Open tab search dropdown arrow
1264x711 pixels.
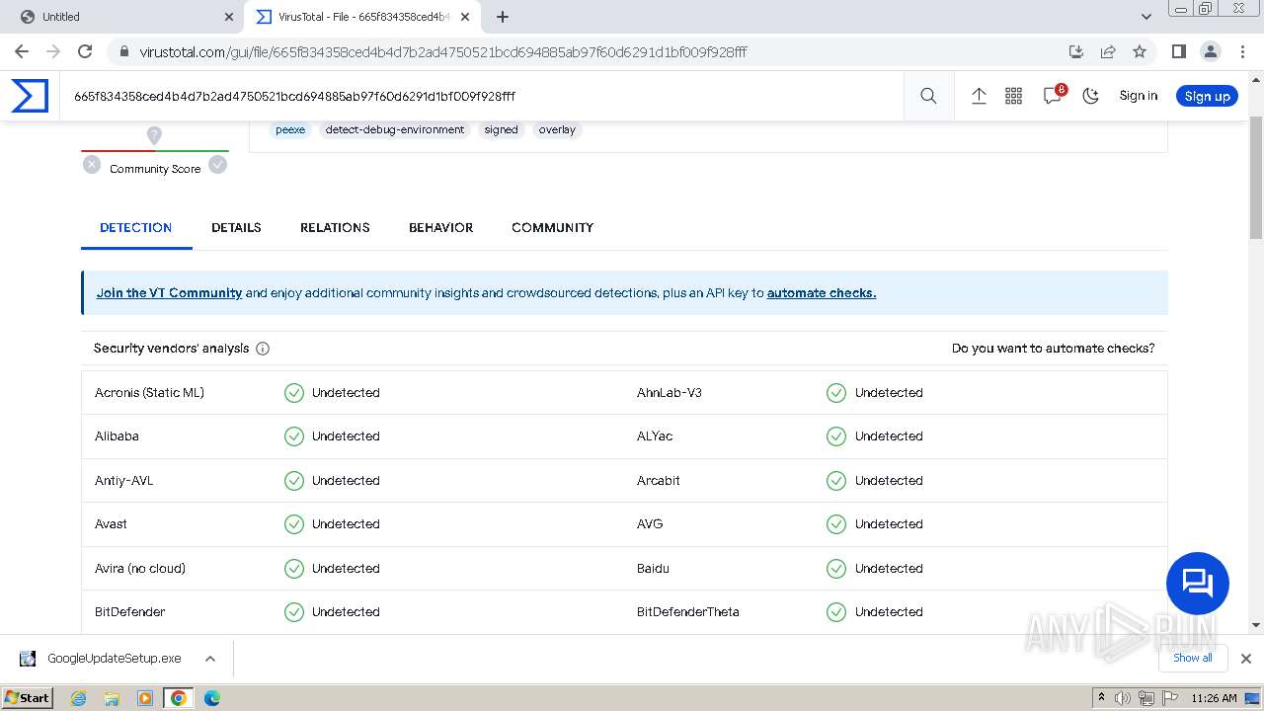pyautogui.click(x=1146, y=17)
